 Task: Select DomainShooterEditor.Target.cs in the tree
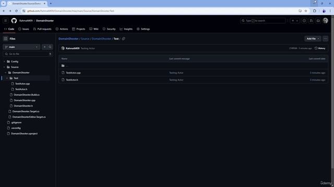(29, 117)
